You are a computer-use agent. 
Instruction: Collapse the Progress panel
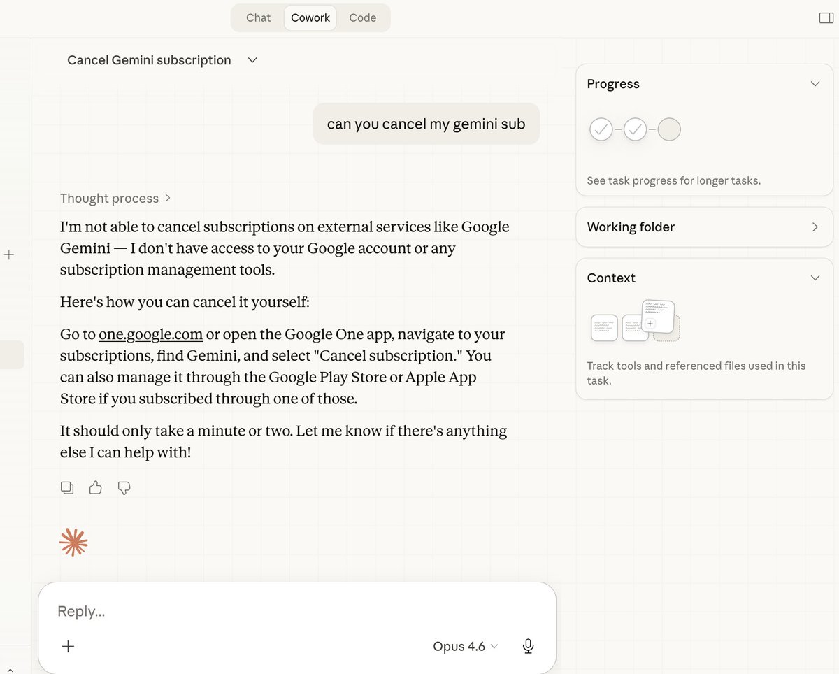[815, 84]
